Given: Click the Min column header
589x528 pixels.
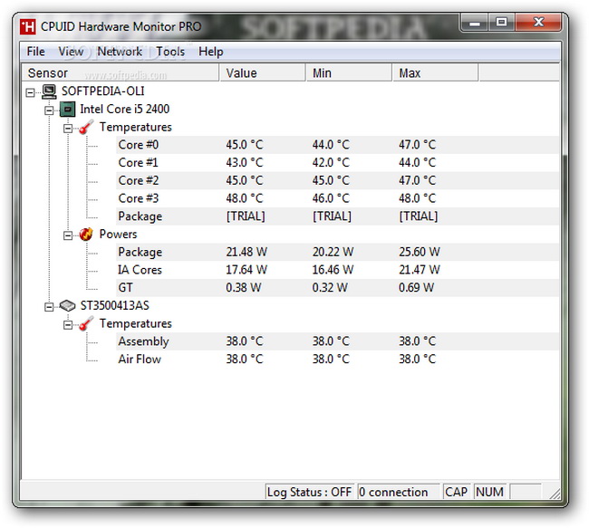Looking at the screenshot, I should 349,72.
